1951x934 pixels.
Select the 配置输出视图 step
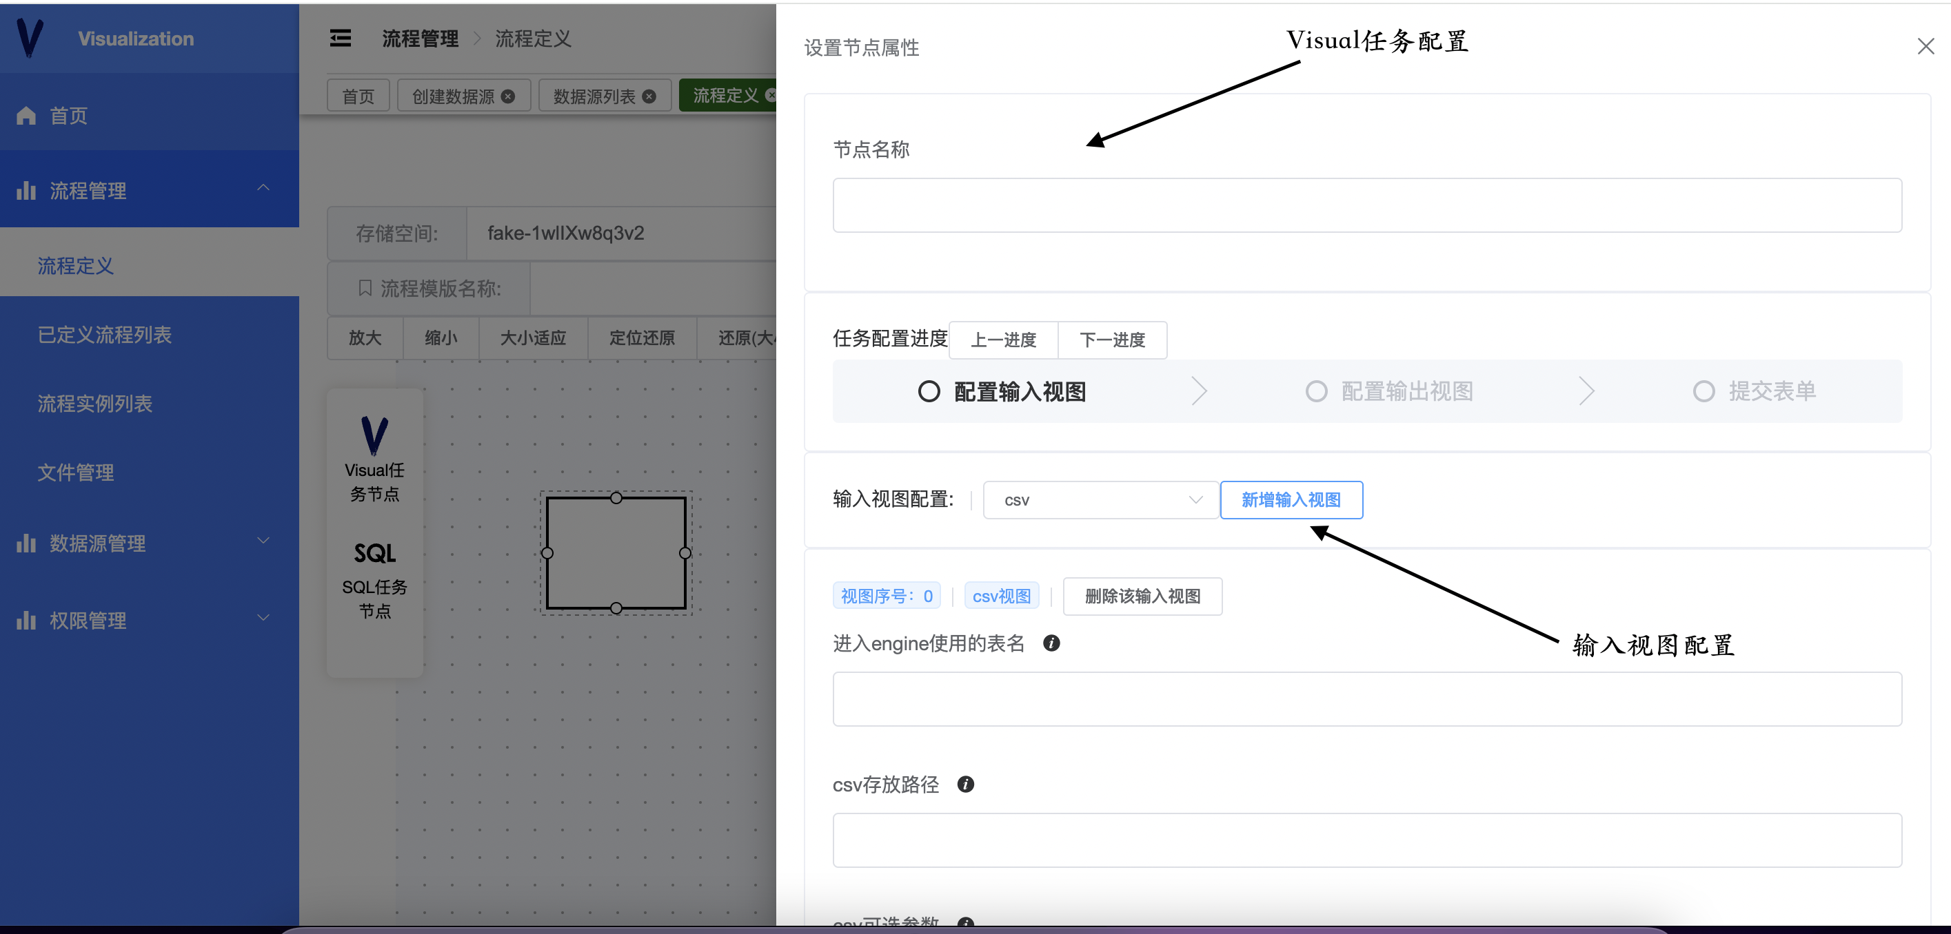[1390, 391]
